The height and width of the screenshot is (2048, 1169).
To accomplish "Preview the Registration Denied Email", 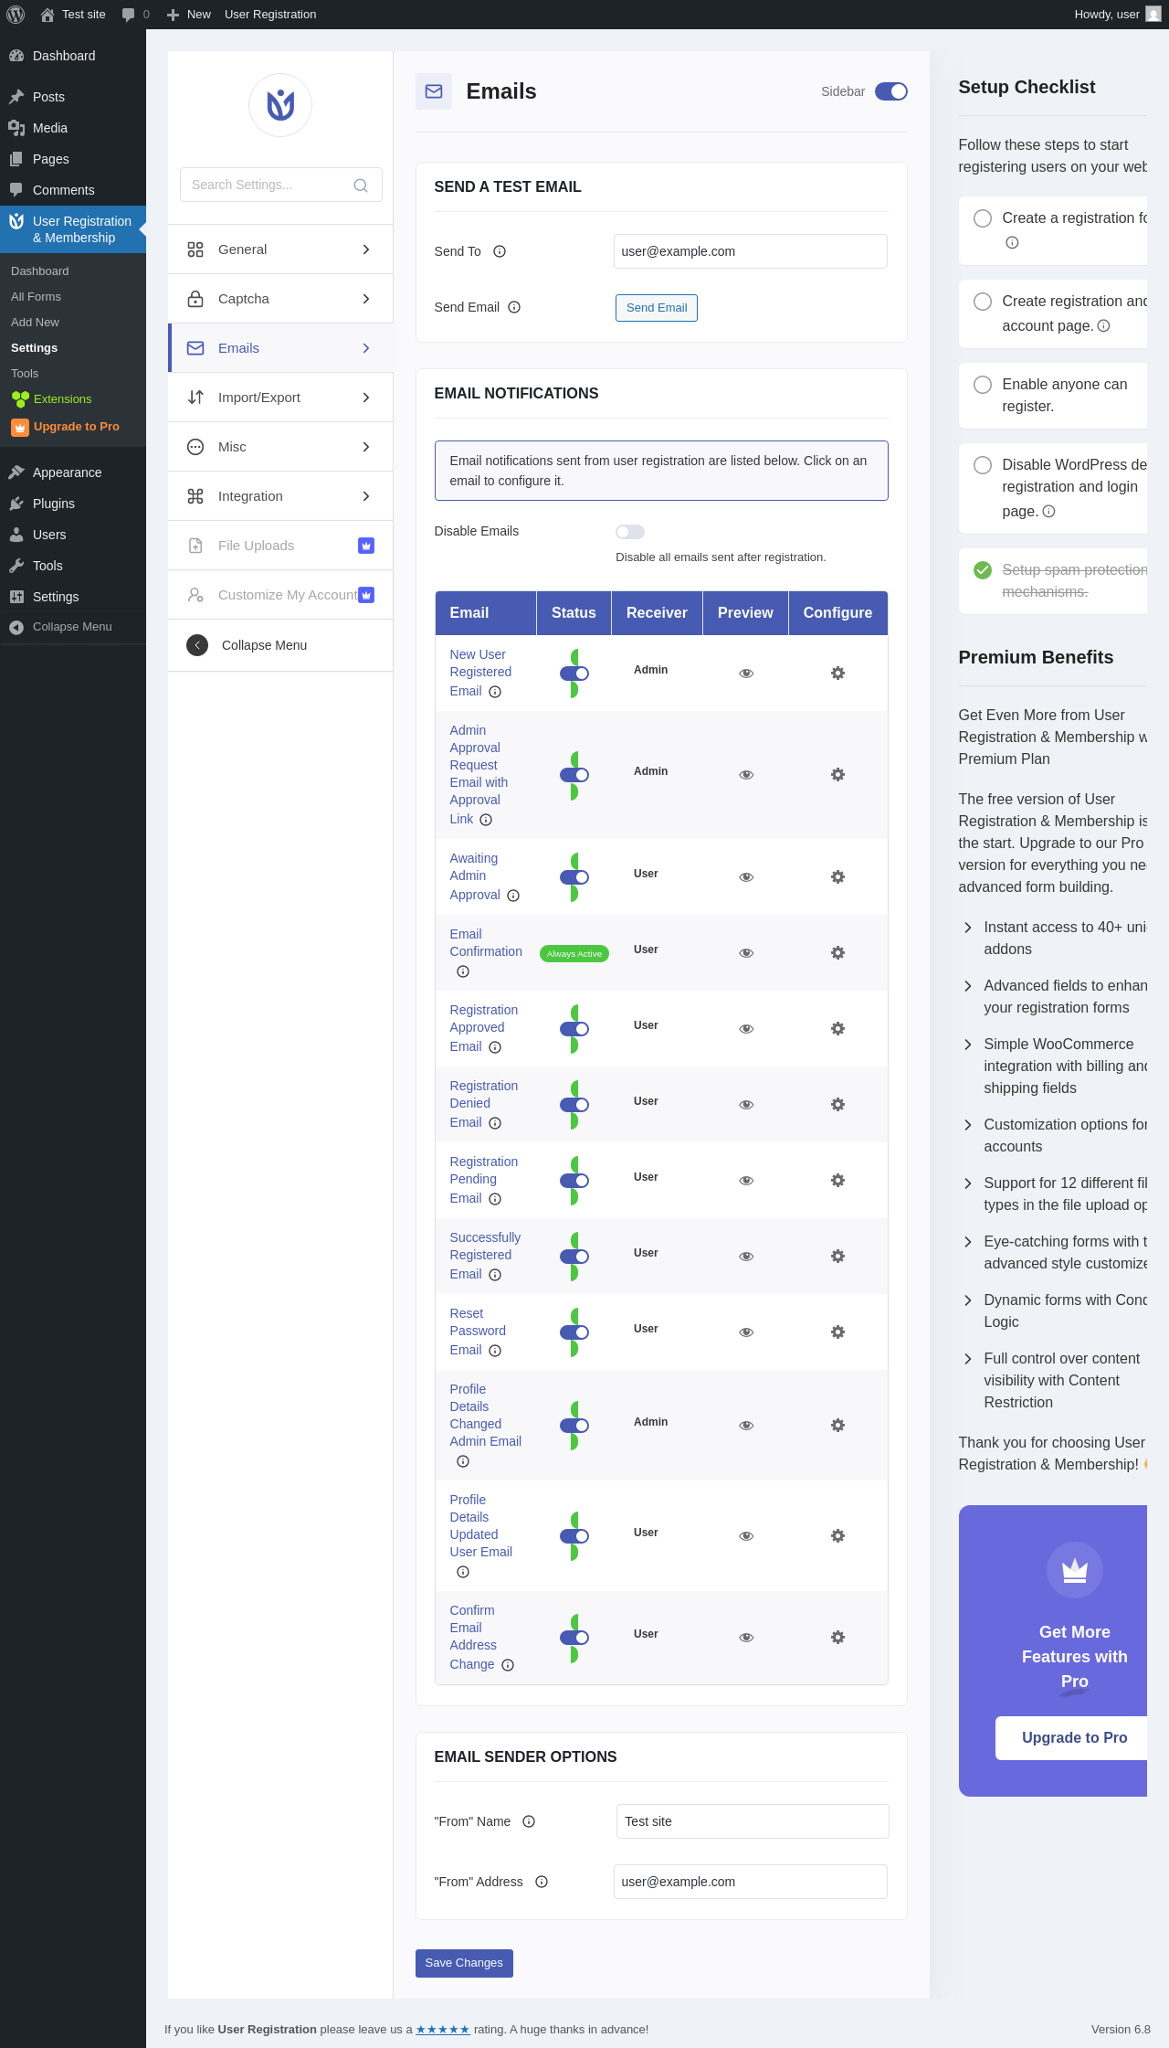I will [746, 1105].
